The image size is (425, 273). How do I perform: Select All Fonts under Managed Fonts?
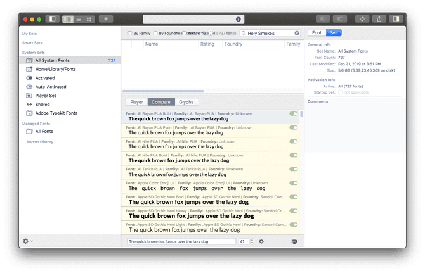click(x=70, y=131)
